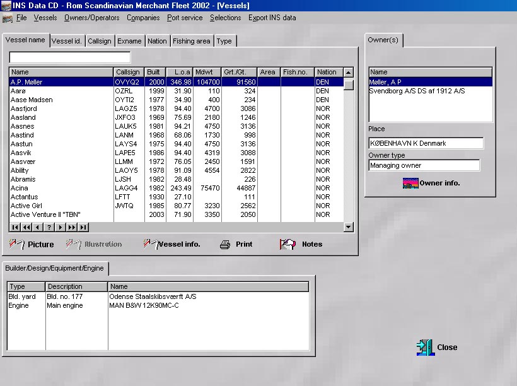Screen dimensions: 517x386
Task: Switch to the Vessel name tab
Action: (x=25, y=40)
